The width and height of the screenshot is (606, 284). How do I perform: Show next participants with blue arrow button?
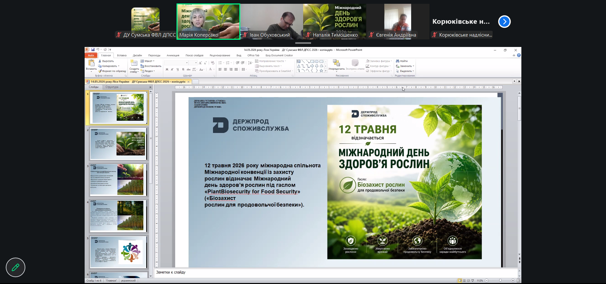point(504,21)
